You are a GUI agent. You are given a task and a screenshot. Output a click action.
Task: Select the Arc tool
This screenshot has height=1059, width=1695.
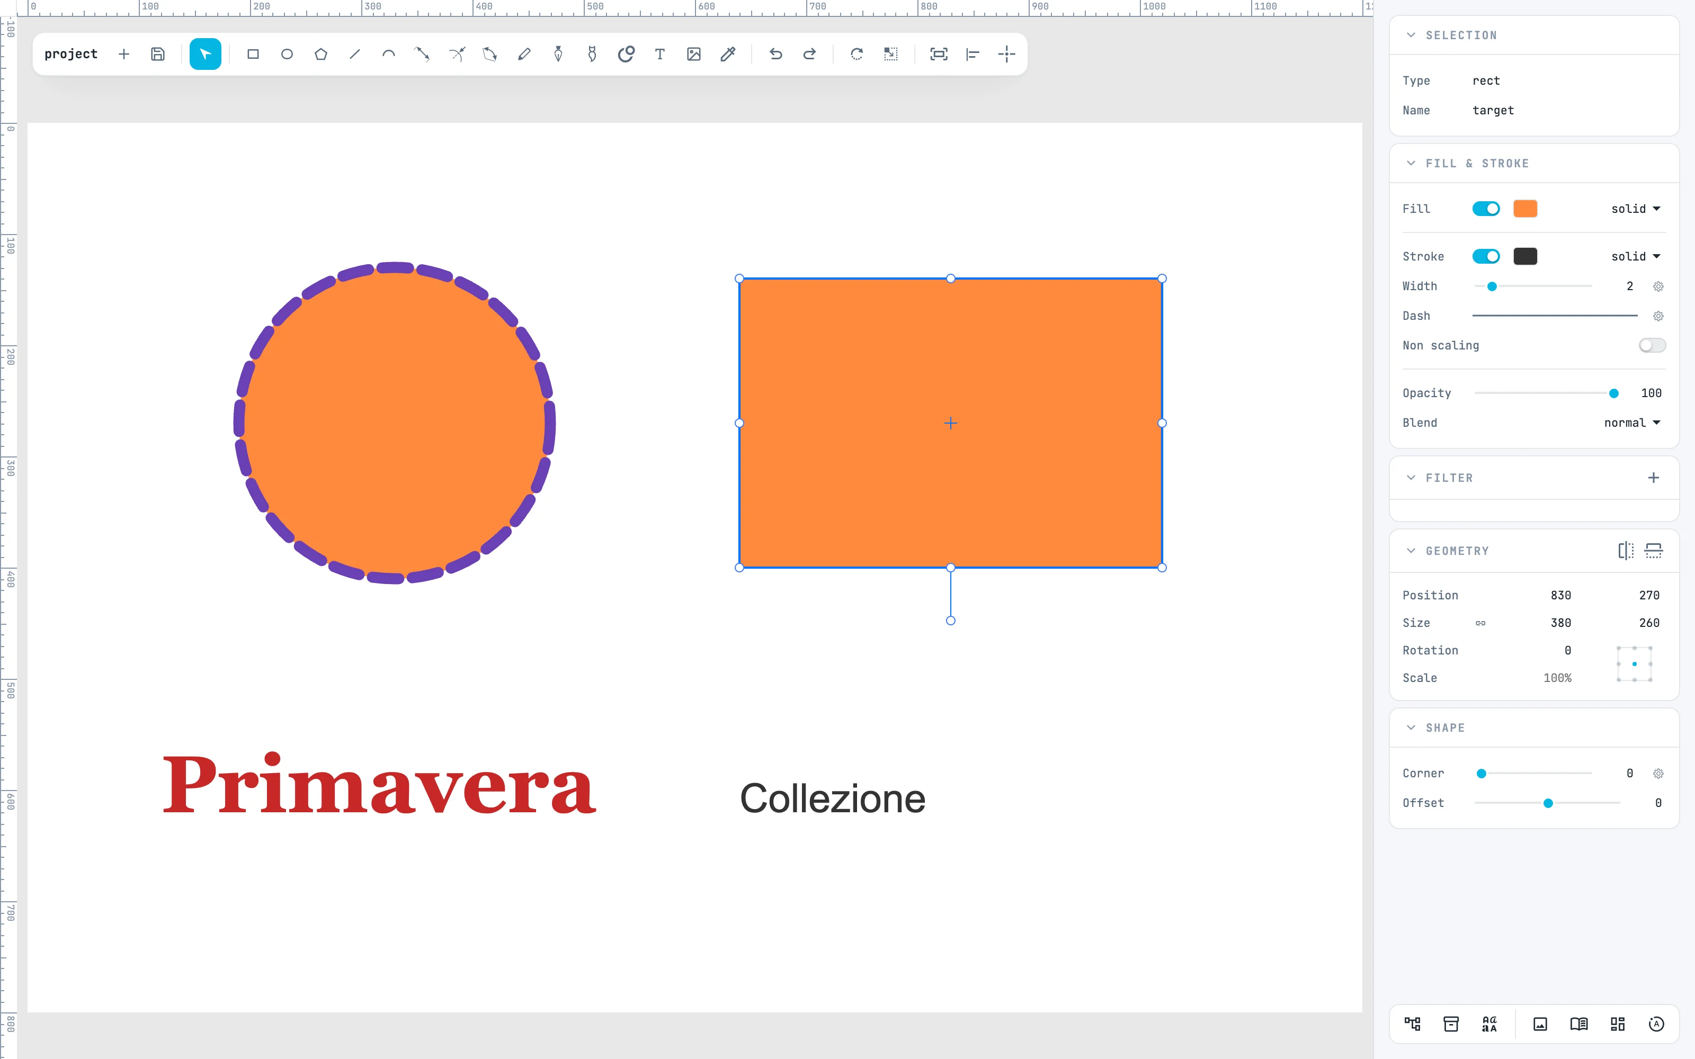(x=389, y=54)
